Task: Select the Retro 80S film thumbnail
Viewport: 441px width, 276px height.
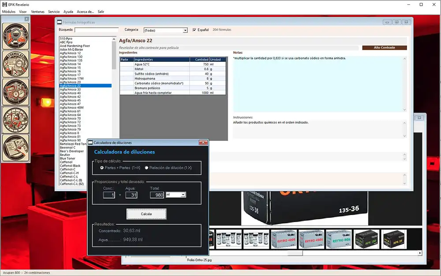Action: 339,239
